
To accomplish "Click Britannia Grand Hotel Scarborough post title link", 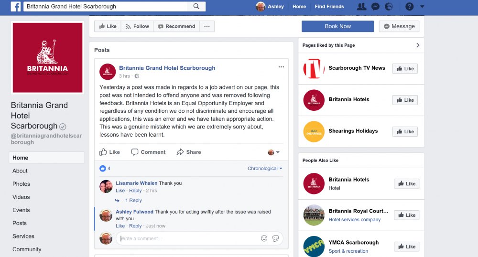I will (167, 68).
